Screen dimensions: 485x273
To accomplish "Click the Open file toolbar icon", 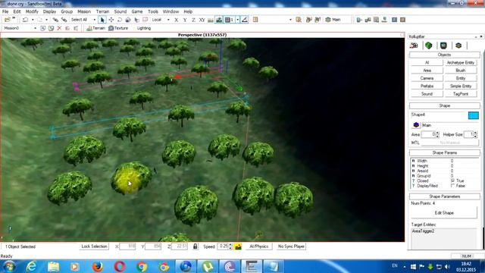I will point(7,20).
